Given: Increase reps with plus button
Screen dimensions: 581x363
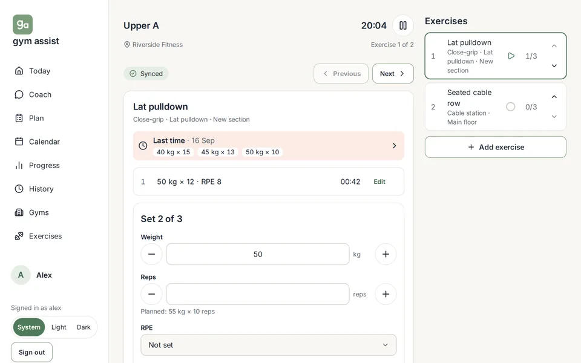Looking at the screenshot, I should pyautogui.click(x=386, y=294).
